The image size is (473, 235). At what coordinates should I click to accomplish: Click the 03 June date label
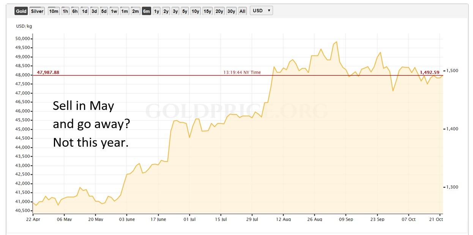pyautogui.click(x=127, y=219)
